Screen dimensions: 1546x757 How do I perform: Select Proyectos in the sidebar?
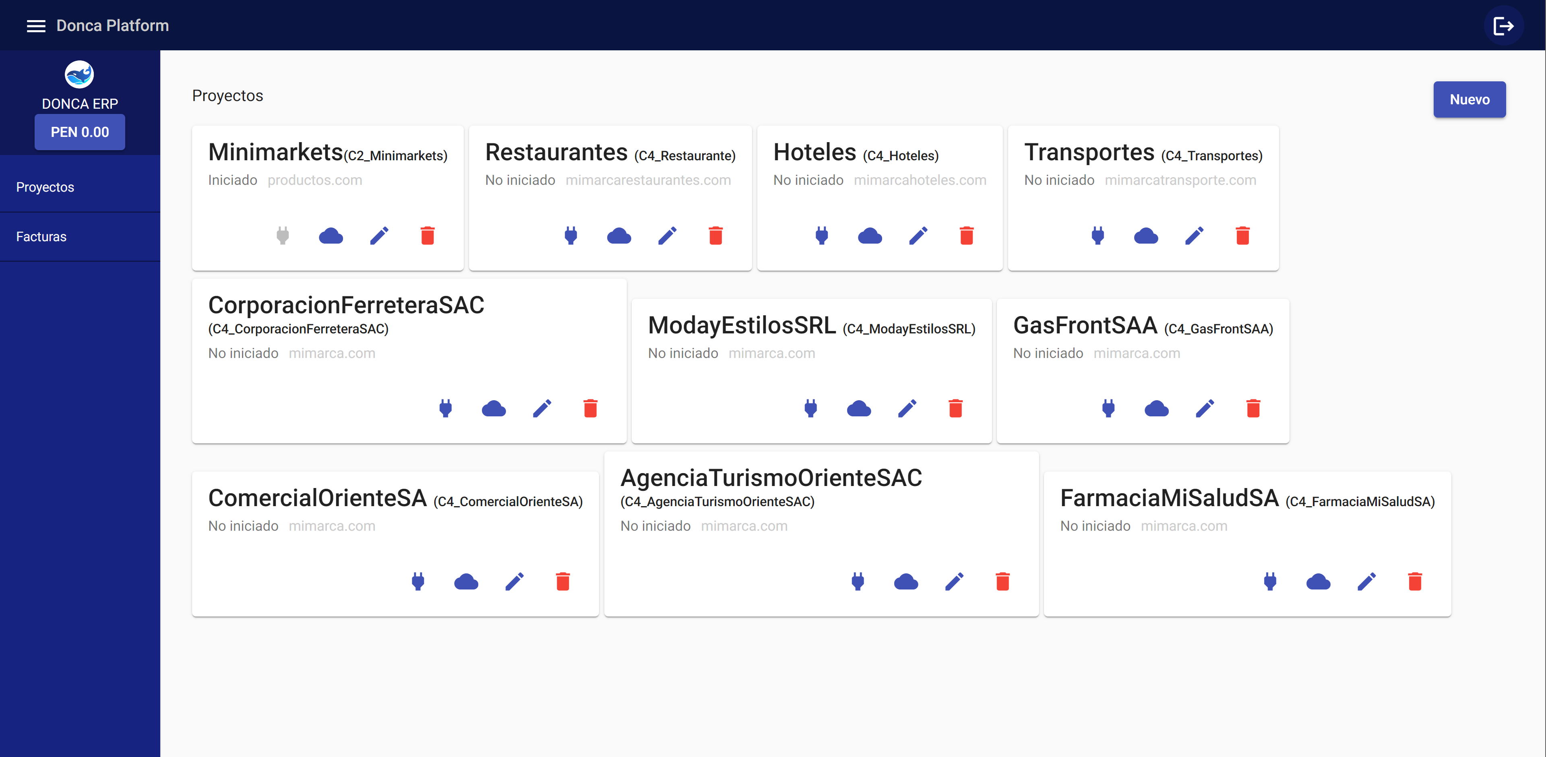[80, 187]
